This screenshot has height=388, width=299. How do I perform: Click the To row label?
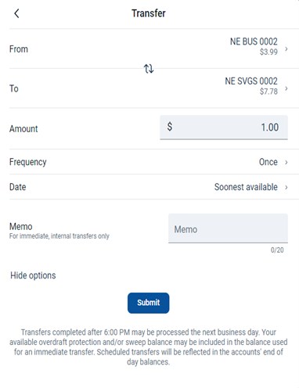pyautogui.click(x=14, y=88)
